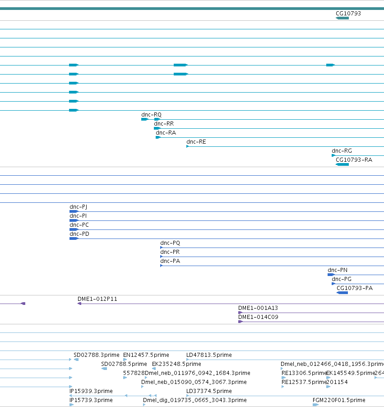Screen dimensions: 384x407
Task: Select the FGM220F01.5prime EST label
Action: (x=339, y=400)
